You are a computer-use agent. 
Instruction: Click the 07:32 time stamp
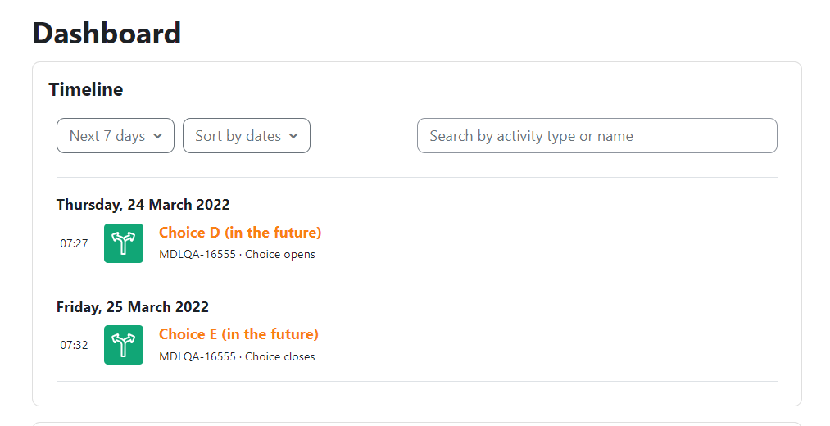[74, 345]
